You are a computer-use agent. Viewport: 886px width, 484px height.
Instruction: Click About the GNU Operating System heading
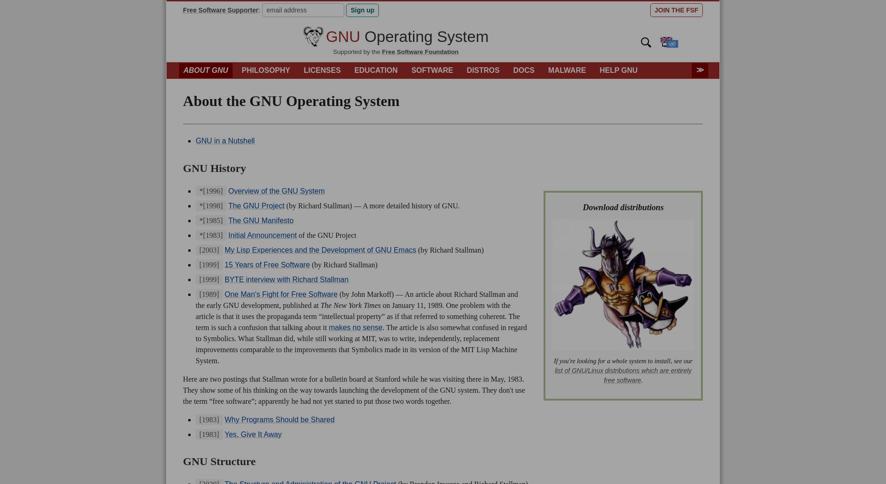[291, 101]
